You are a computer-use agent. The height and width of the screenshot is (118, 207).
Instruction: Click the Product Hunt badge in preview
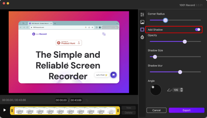[x=69, y=43]
